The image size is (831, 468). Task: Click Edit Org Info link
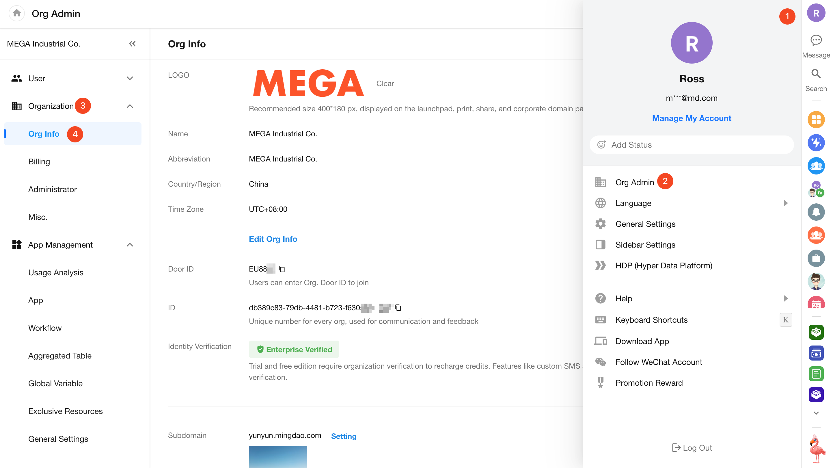(273, 239)
